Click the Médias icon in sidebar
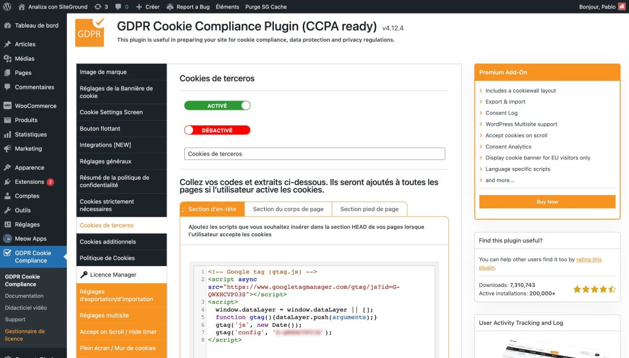The height and width of the screenshot is (358, 629). pos(7,58)
